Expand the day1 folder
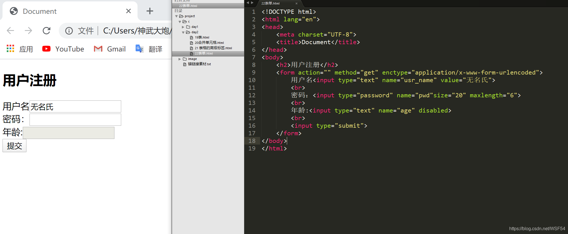The width and height of the screenshot is (568, 234). point(183,27)
